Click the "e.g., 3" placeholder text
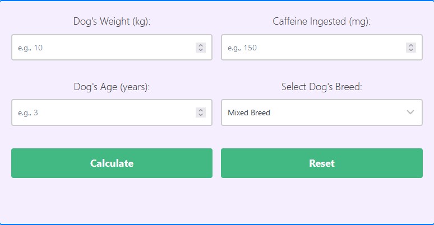Screen dimensions: 434x225 click(28, 112)
